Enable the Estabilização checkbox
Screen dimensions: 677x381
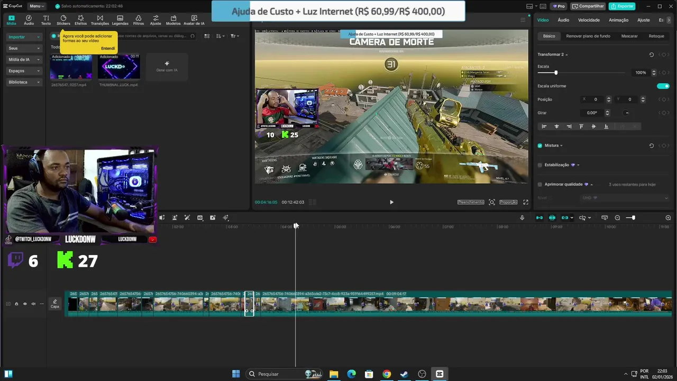tap(540, 165)
